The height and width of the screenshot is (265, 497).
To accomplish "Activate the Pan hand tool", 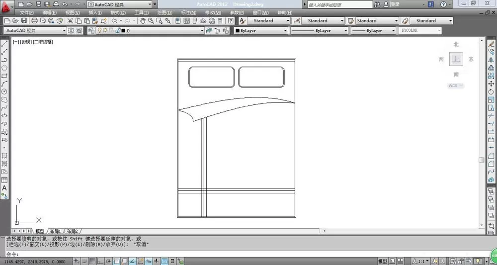I will point(143,20).
